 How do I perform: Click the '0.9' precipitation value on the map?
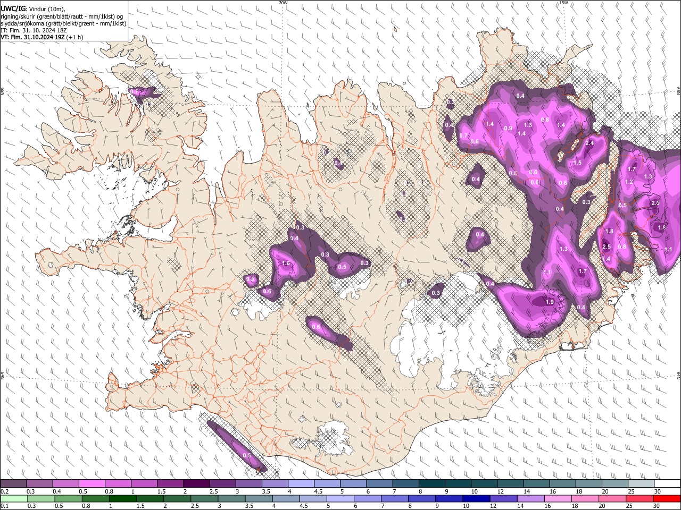(x=508, y=128)
